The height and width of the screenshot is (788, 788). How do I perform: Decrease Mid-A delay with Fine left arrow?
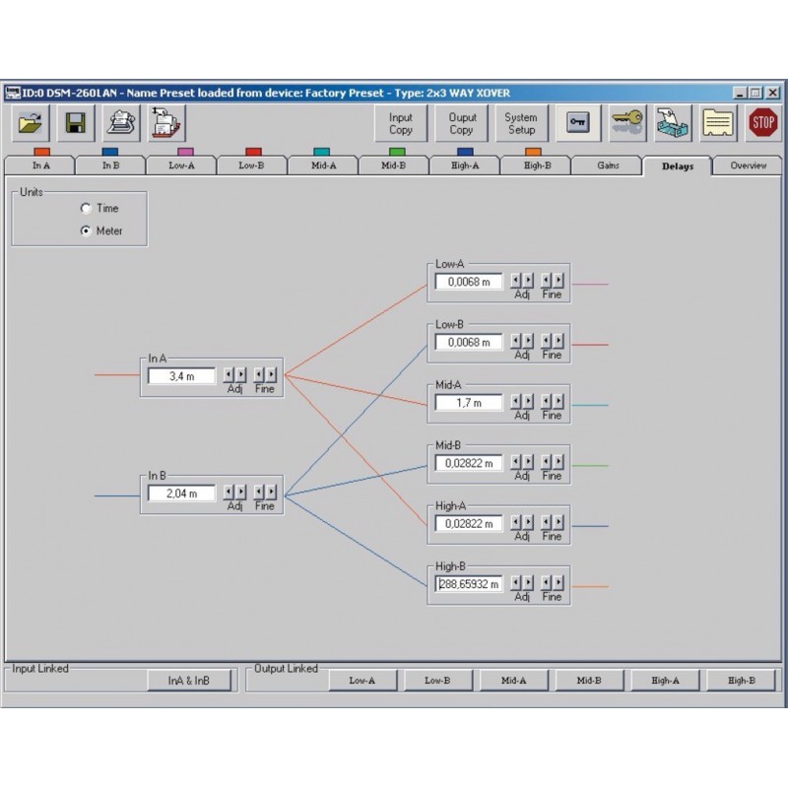click(x=546, y=402)
